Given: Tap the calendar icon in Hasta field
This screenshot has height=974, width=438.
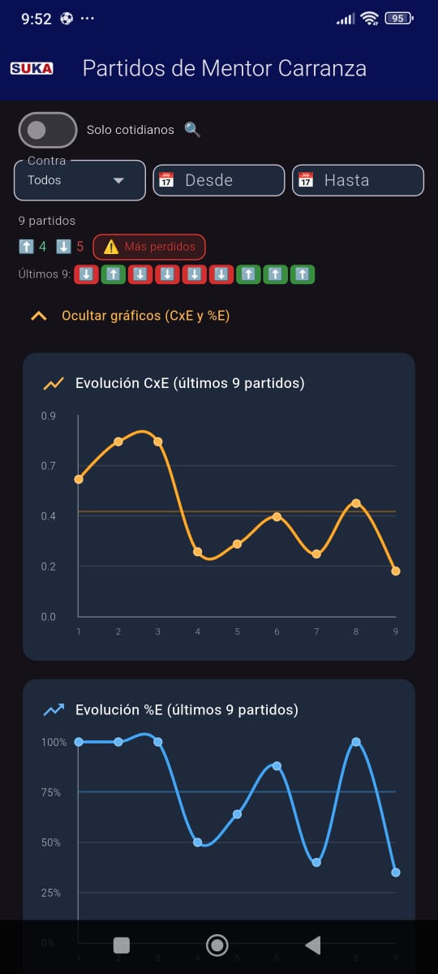Looking at the screenshot, I should coord(306,180).
